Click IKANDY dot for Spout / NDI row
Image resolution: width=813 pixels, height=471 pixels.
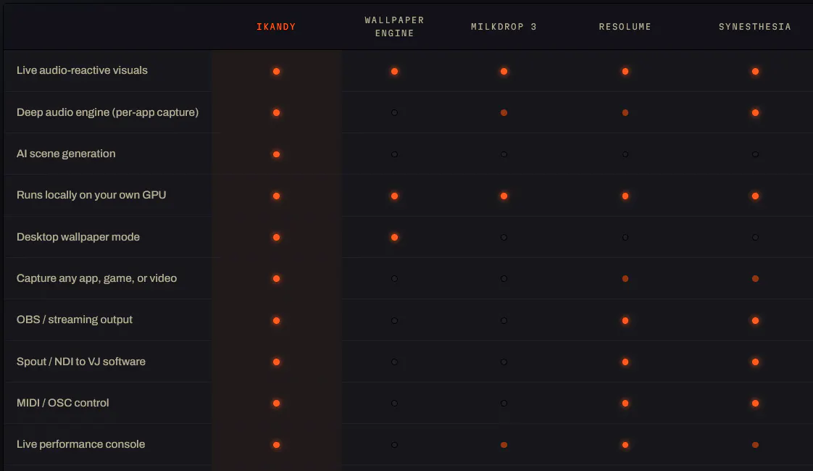pyautogui.click(x=276, y=362)
